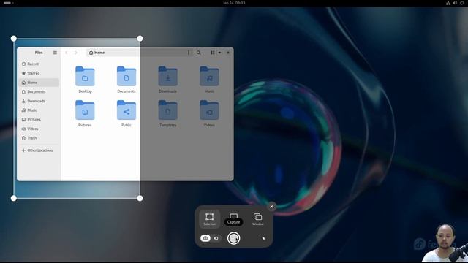This screenshot has width=468, height=263.
Task: Select the Templates folder icon
Action: coord(167,110)
